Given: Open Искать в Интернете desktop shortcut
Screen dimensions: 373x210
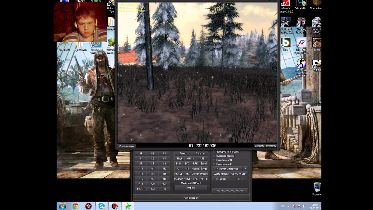Looking at the screenshot, I should click(x=96, y=48).
